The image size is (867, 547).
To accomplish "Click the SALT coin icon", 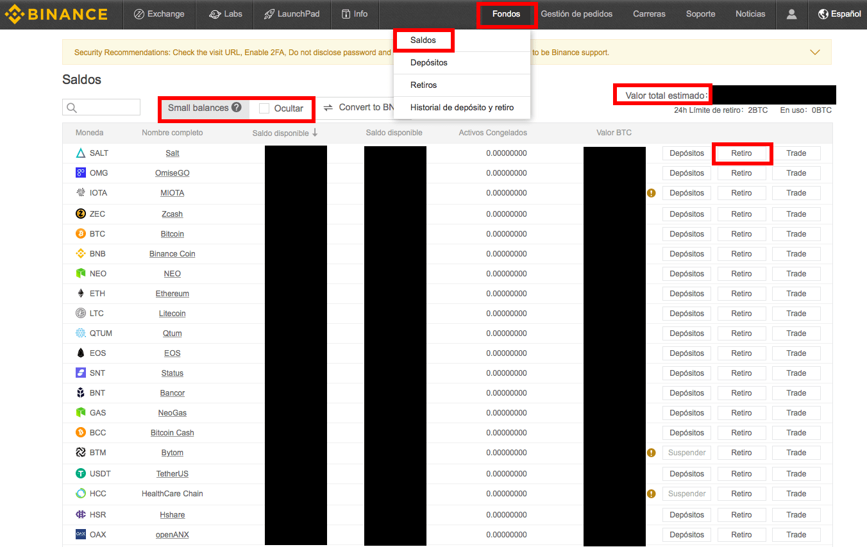I will pyautogui.click(x=81, y=153).
